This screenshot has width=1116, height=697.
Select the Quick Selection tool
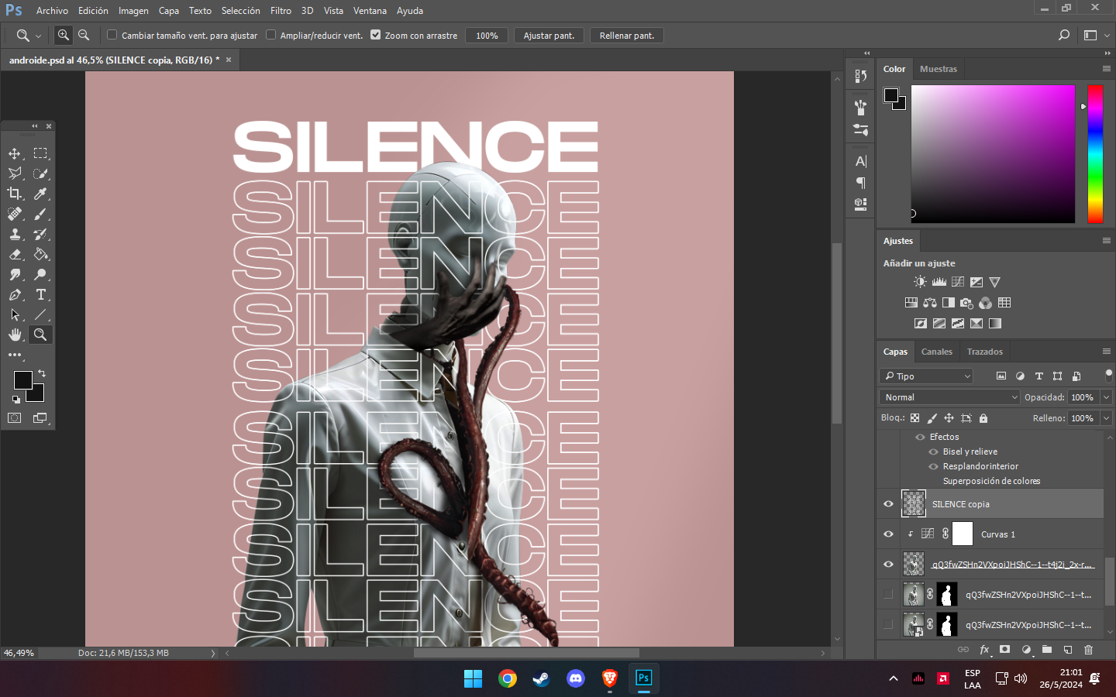click(x=40, y=173)
